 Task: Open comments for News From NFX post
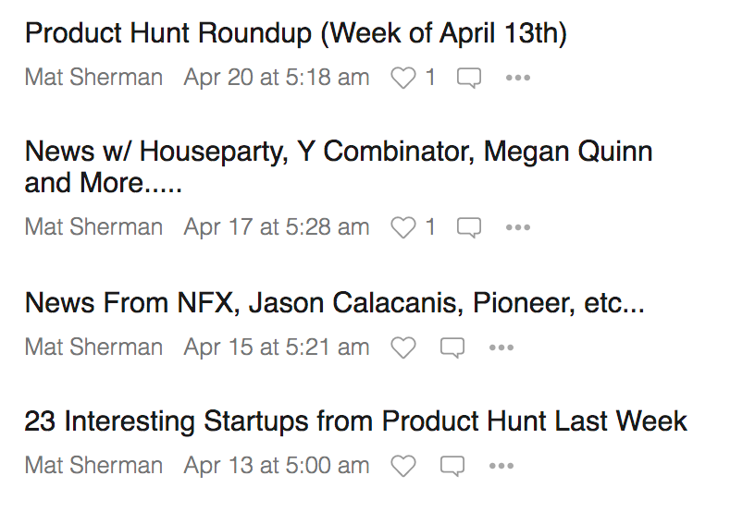click(x=452, y=347)
